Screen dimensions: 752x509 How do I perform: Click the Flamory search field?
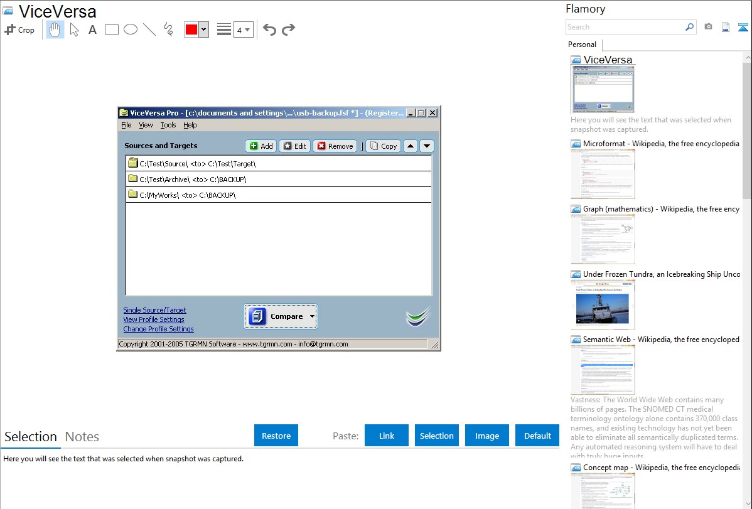(625, 27)
